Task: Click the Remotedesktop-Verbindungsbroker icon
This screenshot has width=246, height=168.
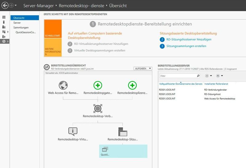Action: coord(98,109)
